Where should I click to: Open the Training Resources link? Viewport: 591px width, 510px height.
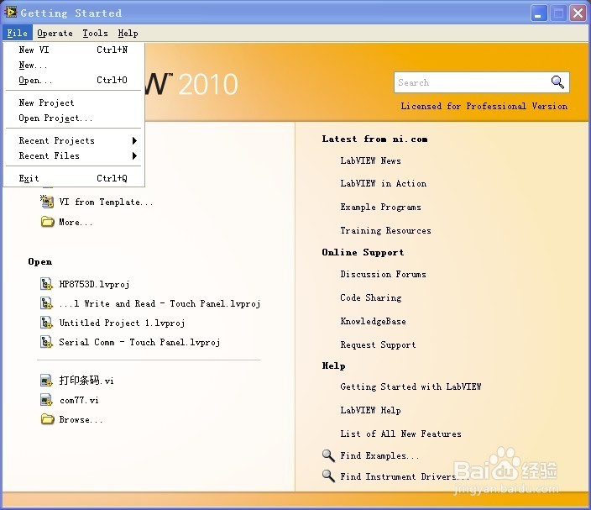point(385,230)
